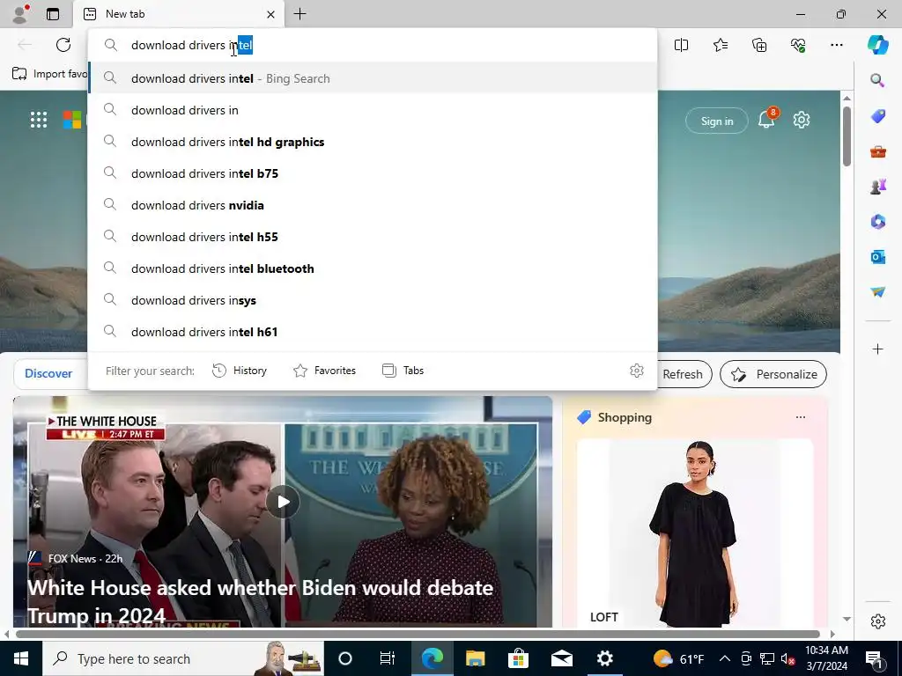The image size is (902, 676).
Task: Open Mail app from the taskbar
Action: point(561,658)
